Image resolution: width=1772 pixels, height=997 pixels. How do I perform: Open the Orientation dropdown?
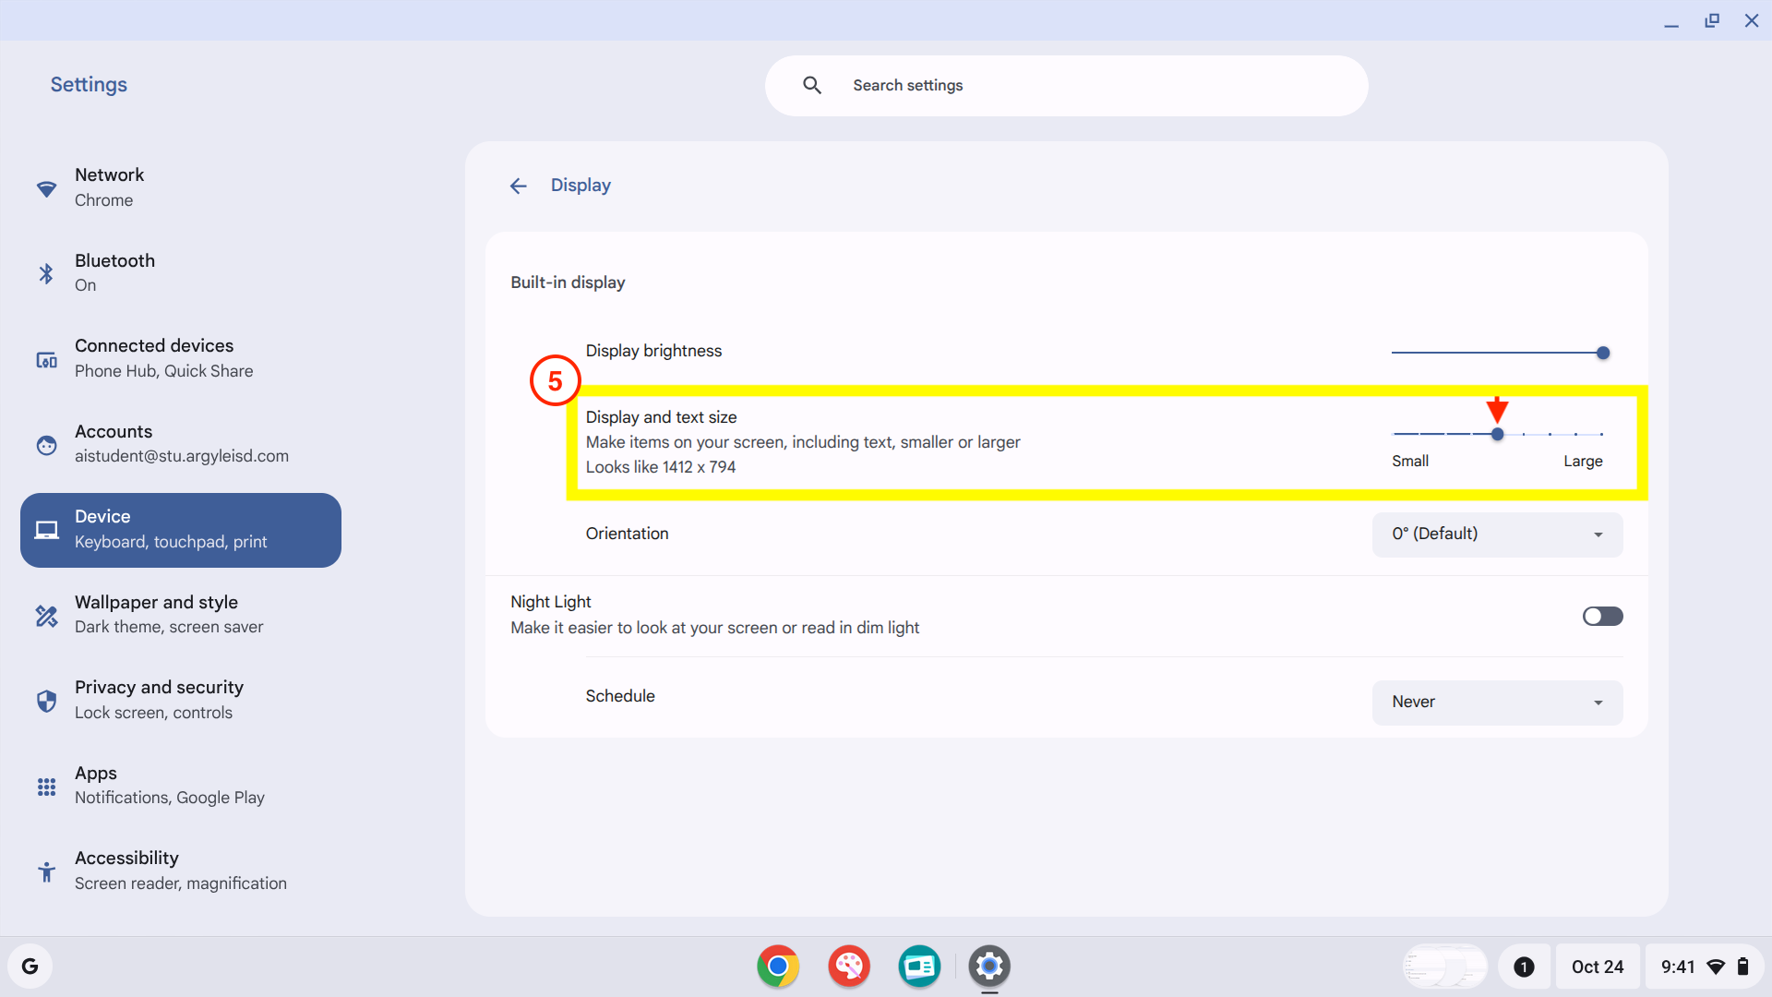pyautogui.click(x=1497, y=535)
